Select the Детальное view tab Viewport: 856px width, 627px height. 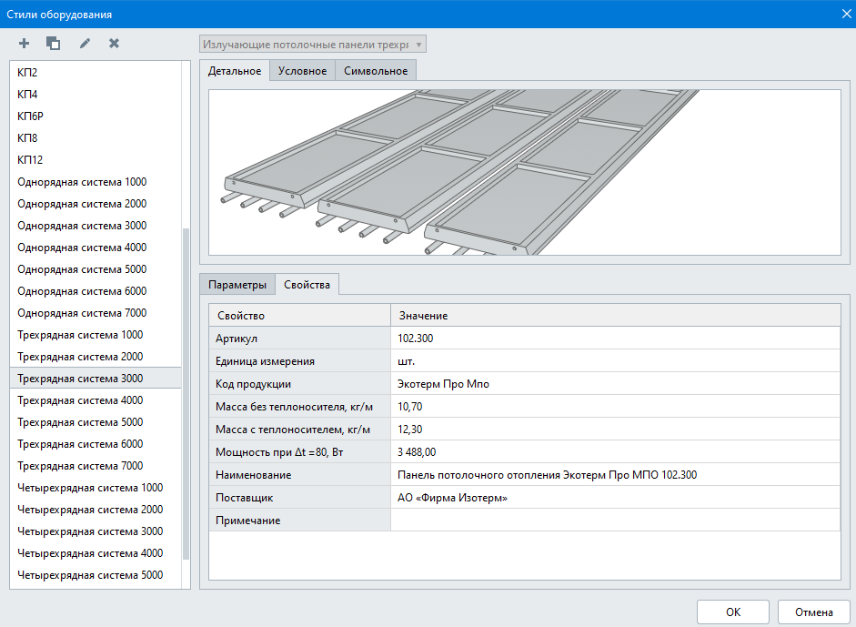235,71
